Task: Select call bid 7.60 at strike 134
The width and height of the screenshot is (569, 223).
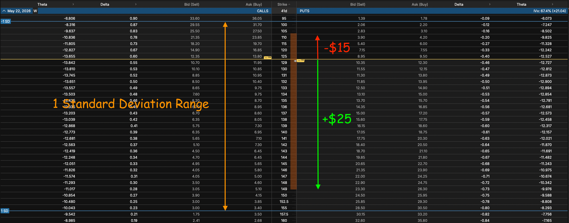Action: pos(196,94)
